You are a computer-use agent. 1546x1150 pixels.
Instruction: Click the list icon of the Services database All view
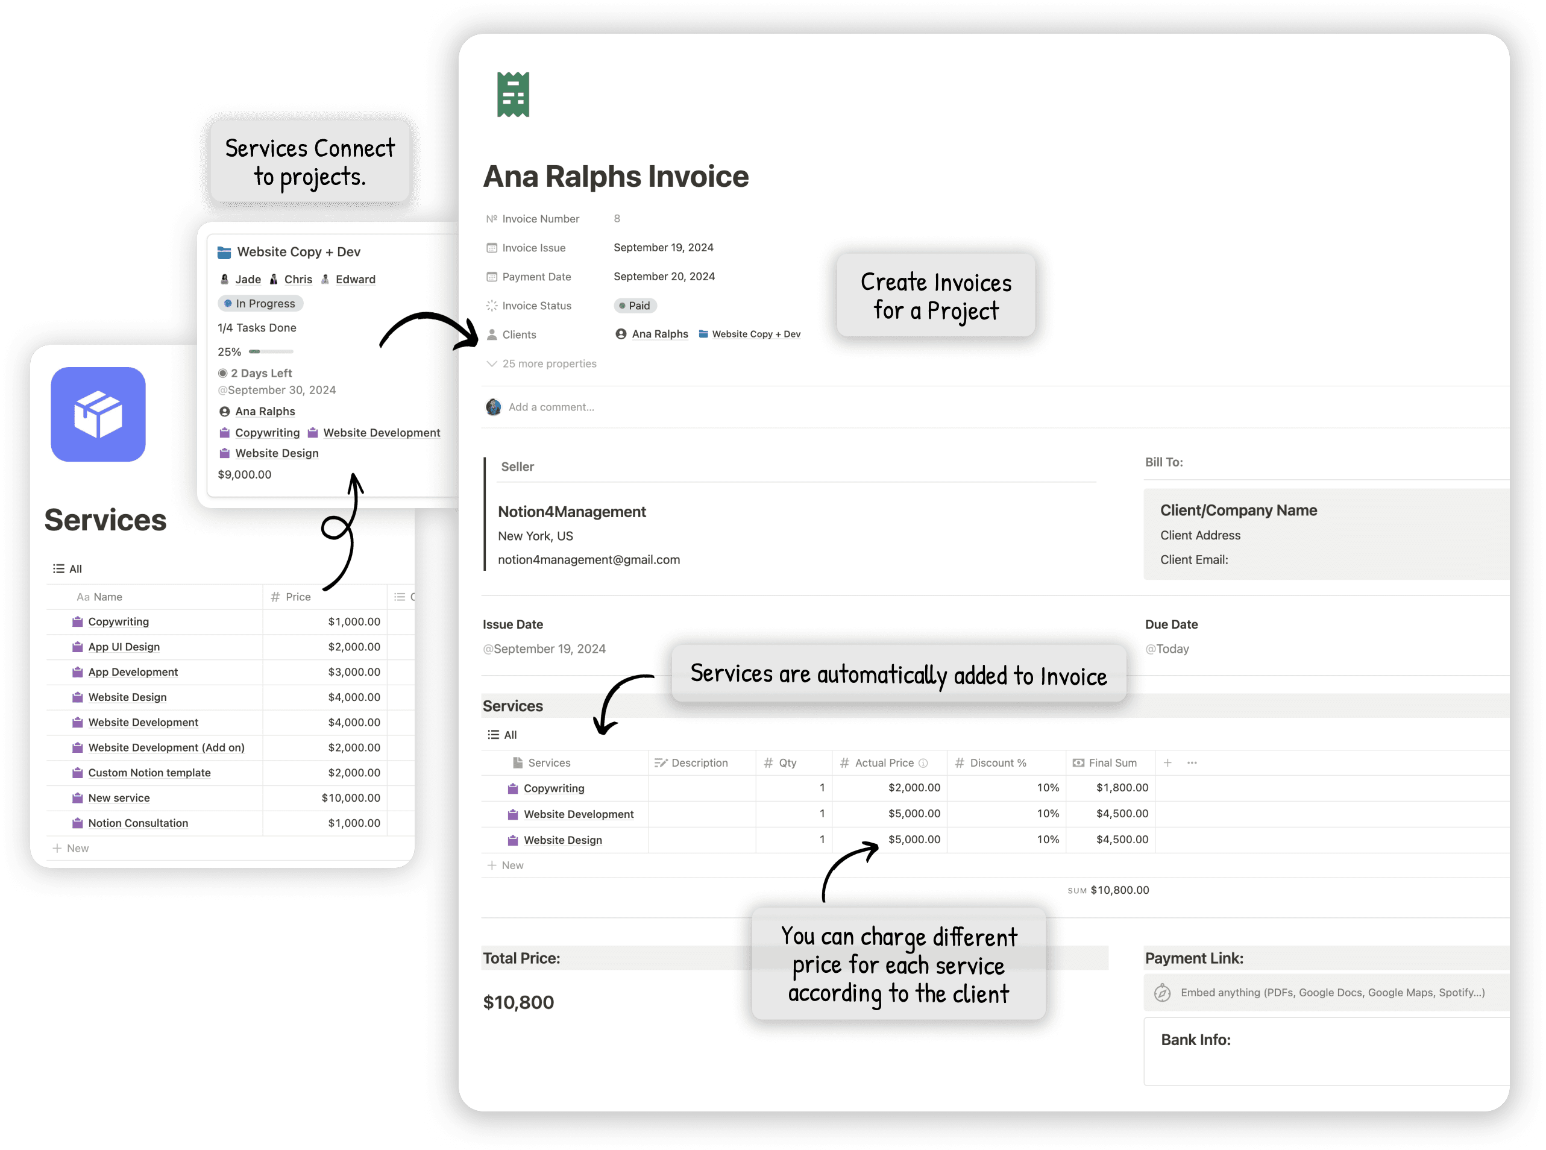click(58, 569)
